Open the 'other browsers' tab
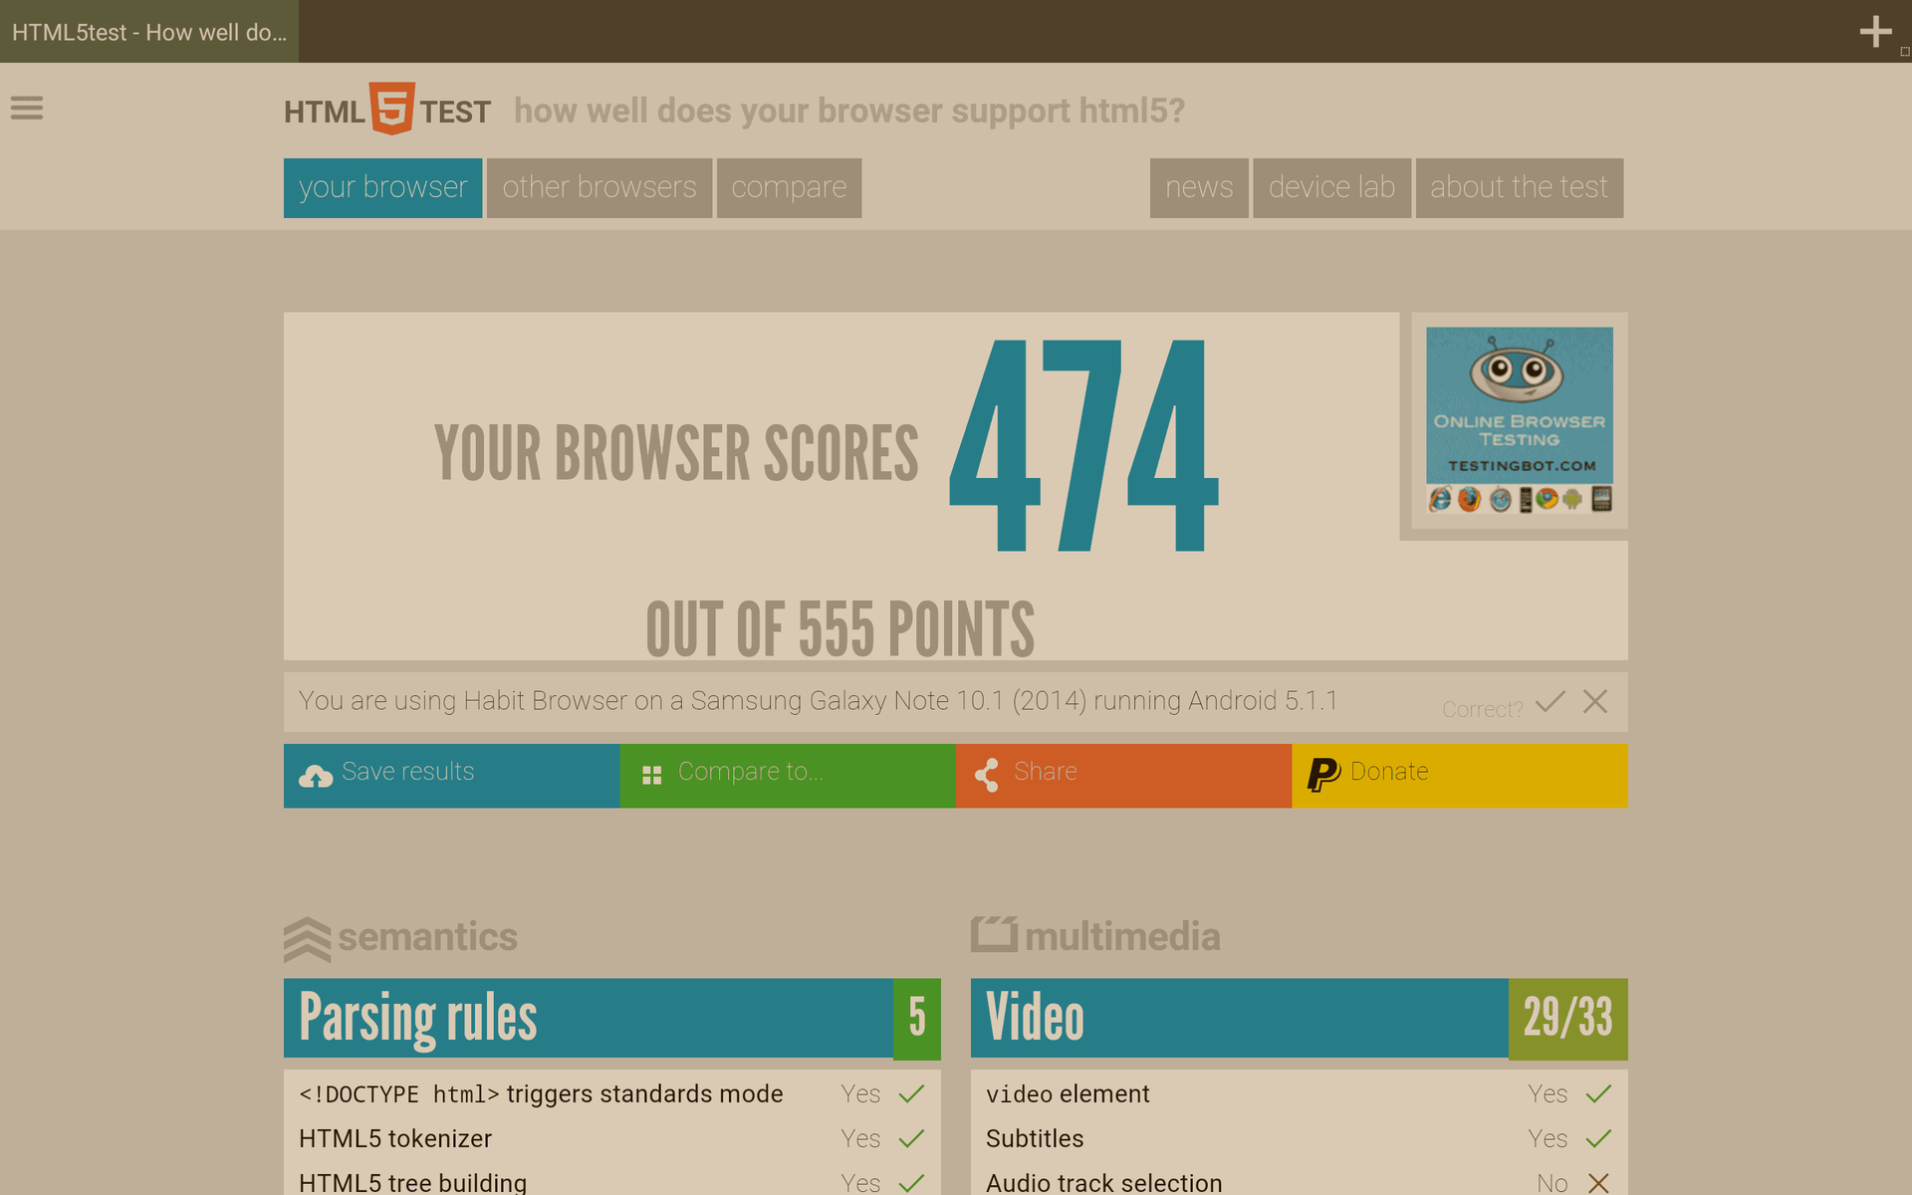 pos(598,188)
